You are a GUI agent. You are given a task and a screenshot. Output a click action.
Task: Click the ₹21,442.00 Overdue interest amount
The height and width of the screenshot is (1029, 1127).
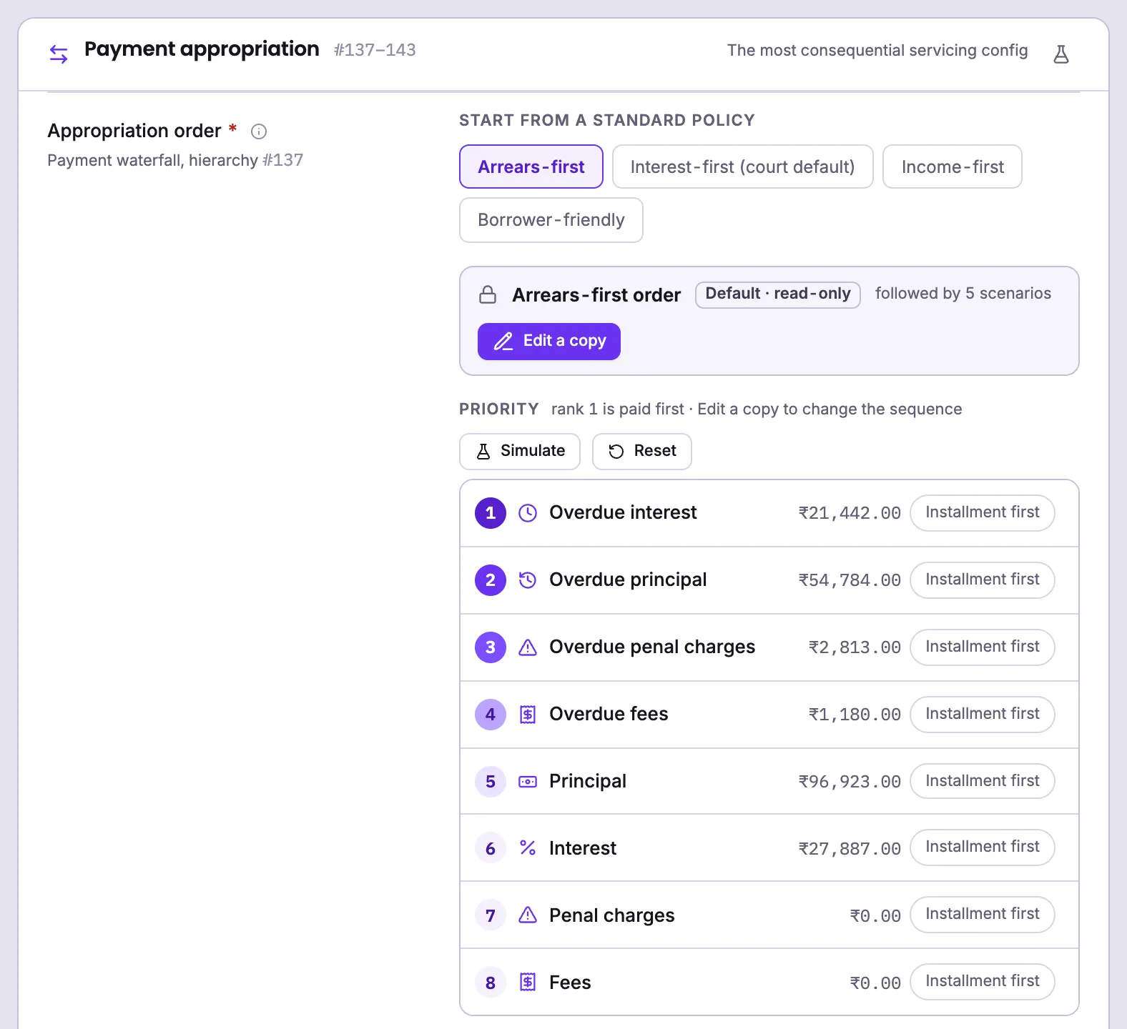(x=850, y=513)
